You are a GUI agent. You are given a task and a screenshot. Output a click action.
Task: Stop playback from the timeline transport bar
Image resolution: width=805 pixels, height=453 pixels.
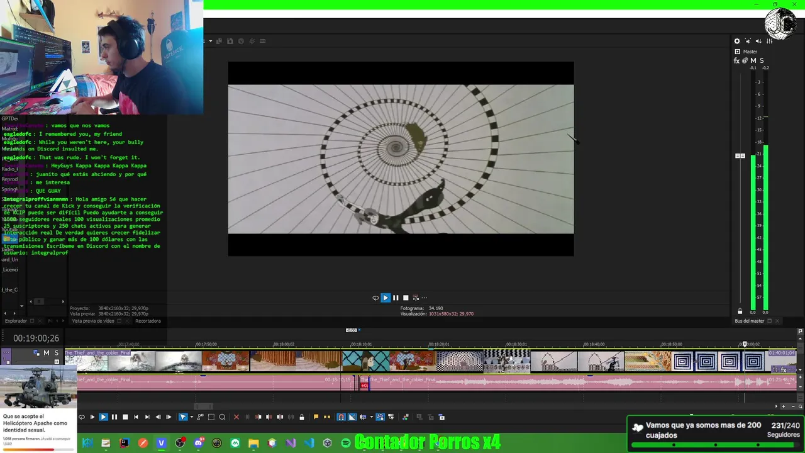[x=125, y=417]
